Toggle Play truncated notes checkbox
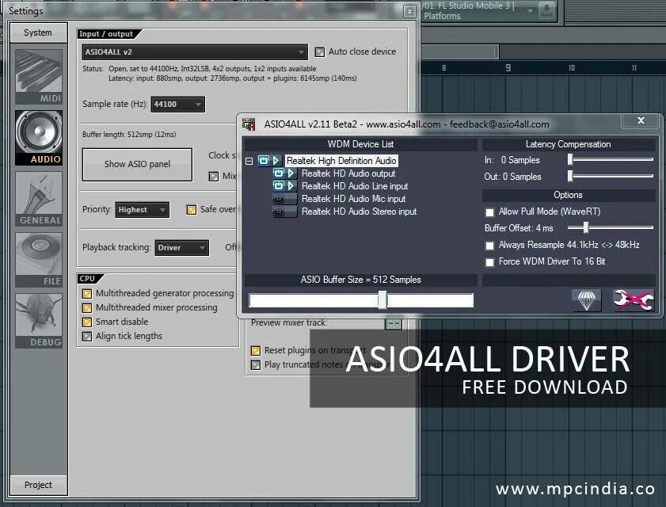The height and width of the screenshot is (507, 666). pos(256,365)
